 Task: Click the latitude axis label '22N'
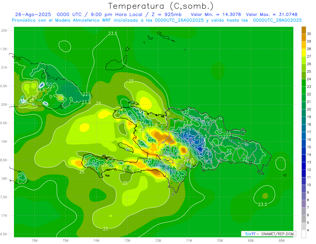4,30
